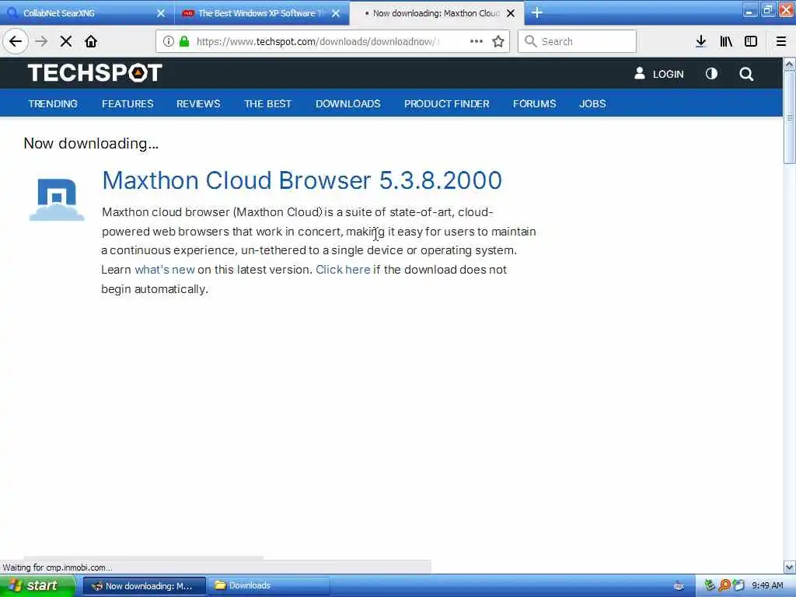The image size is (796, 597).
Task: Toggle TechSpot dark mode
Action: coord(711,74)
